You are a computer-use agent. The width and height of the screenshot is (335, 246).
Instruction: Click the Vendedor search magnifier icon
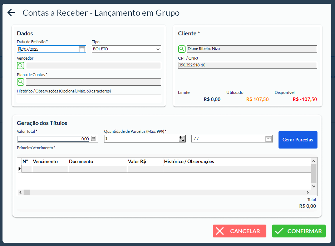[x=20, y=65]
